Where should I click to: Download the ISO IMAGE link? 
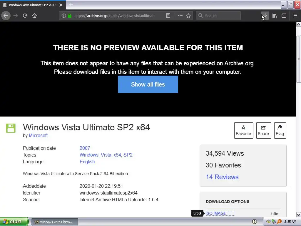click(216, 213)
